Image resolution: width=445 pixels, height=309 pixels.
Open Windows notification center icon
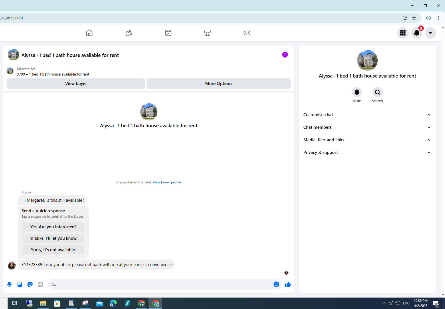(436, 304)
